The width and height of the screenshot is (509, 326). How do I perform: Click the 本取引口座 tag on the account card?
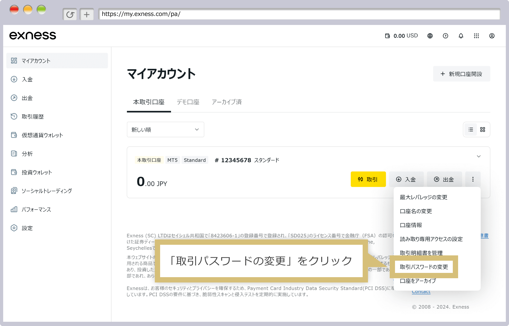coord(149,160)
